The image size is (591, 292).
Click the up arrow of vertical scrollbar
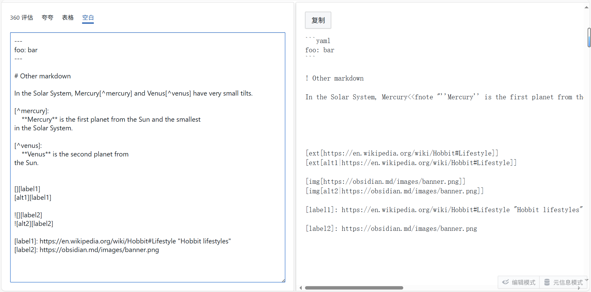586,7
